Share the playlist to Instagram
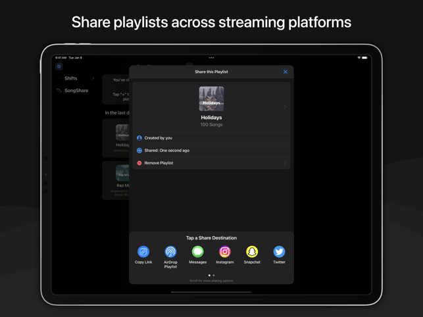 point(225,252)
